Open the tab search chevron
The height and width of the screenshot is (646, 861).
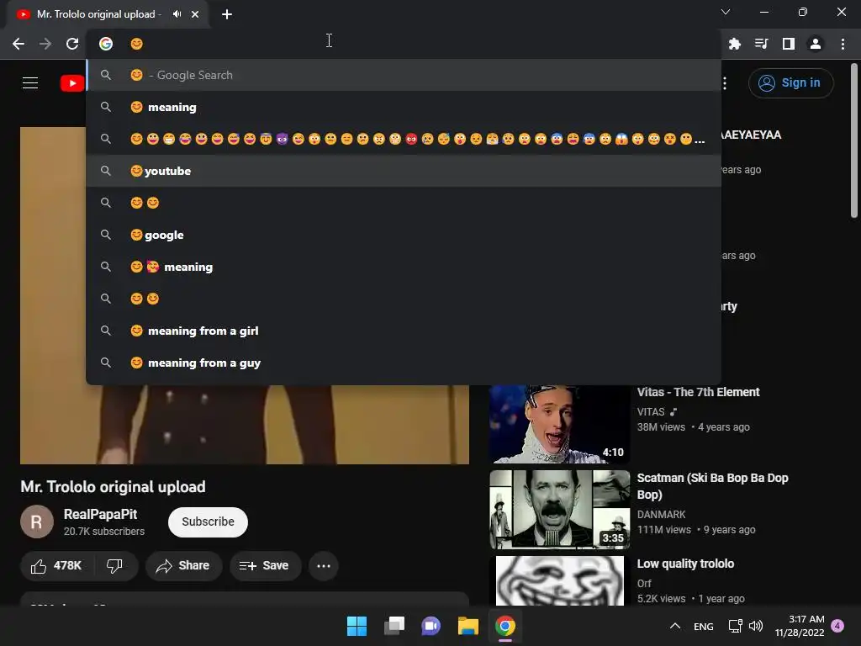click(x=726, y=12)
